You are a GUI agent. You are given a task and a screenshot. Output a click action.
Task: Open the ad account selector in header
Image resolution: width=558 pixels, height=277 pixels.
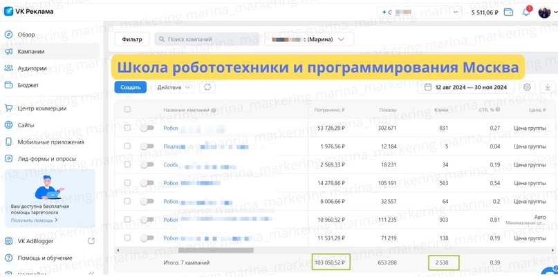pos(420,12)
